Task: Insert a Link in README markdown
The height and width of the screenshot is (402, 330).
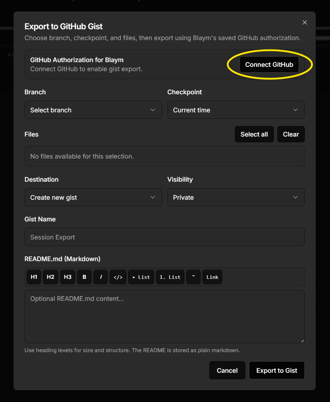Action: coord(212,277)
